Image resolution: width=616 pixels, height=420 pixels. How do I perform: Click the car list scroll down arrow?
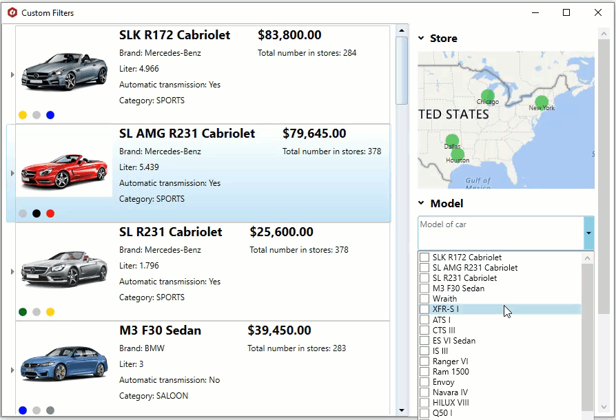pyautogui.click(x=402, y=410)
